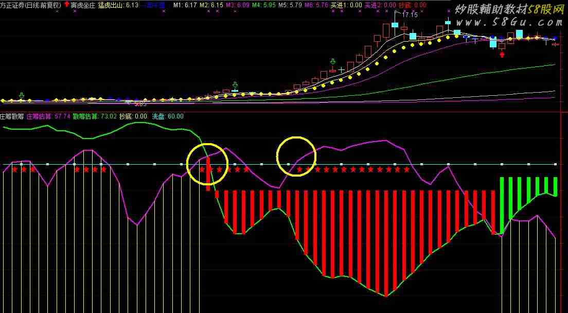Viewport: 568px width, 313px height.
Task: Click the 买进2: 0.00 label
Action: tap(380, 5)
